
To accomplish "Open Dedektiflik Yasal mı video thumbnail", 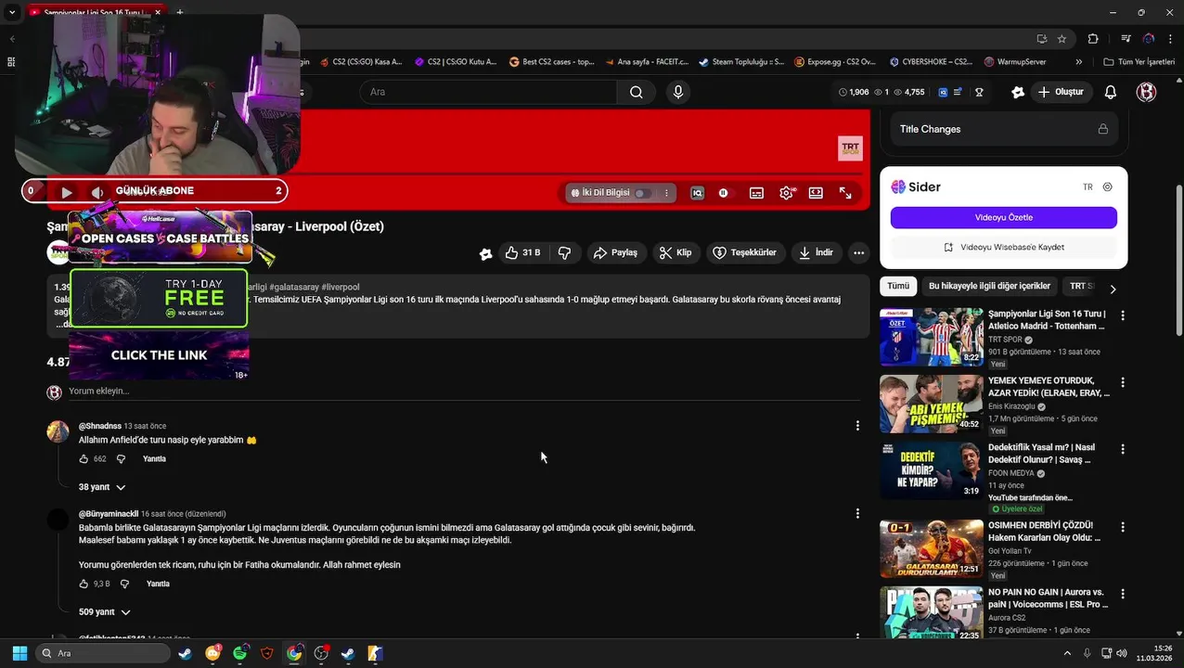I will (x=931, y=470).
